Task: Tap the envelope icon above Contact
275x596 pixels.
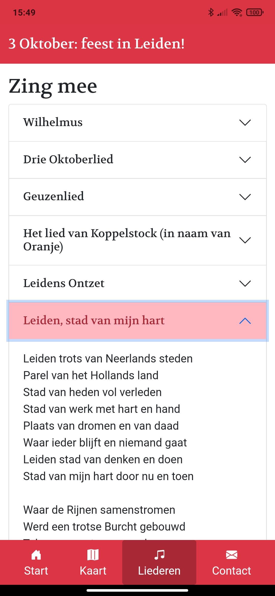Action: coord(231,555)
